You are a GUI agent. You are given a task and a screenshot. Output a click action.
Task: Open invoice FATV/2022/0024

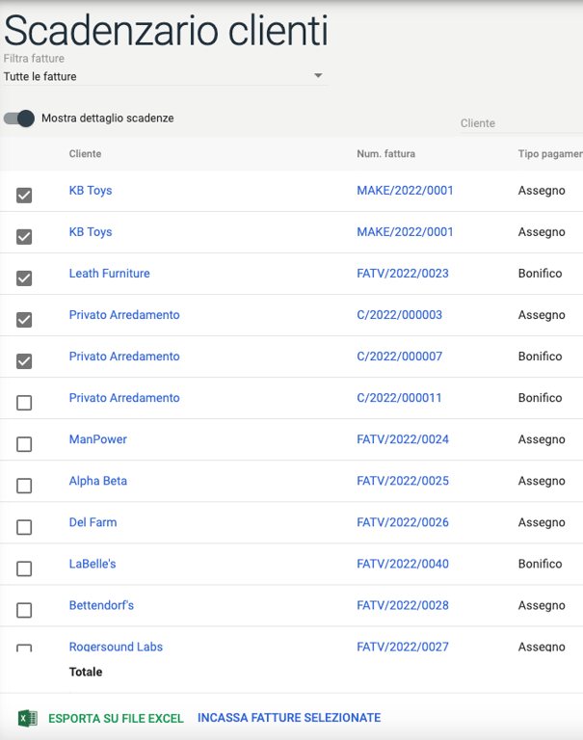(x=403, y=439)
